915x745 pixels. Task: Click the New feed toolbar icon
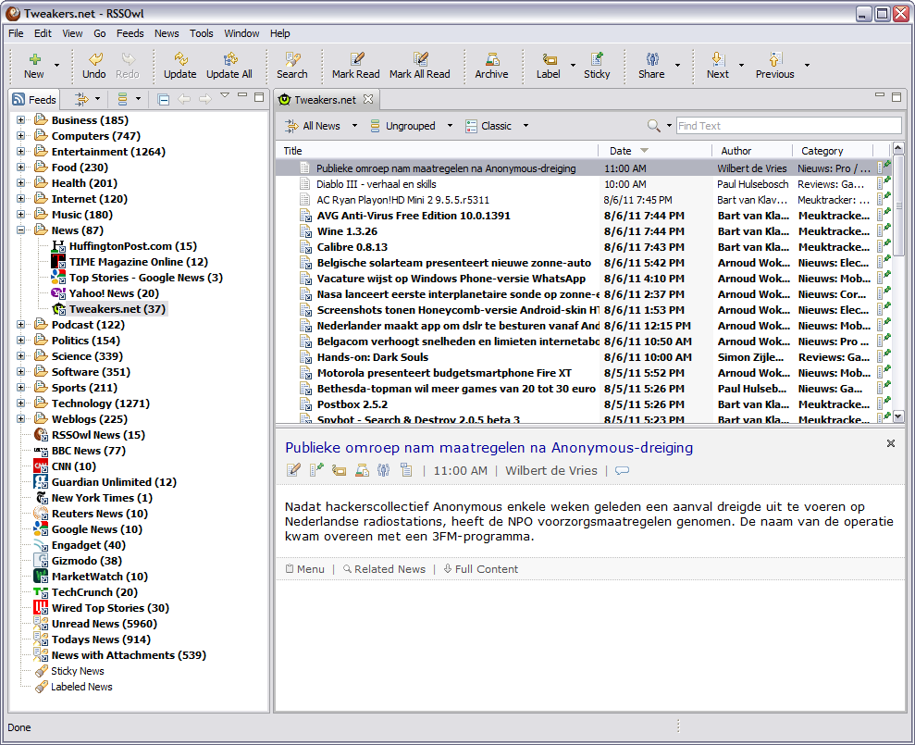coord(34,65)
